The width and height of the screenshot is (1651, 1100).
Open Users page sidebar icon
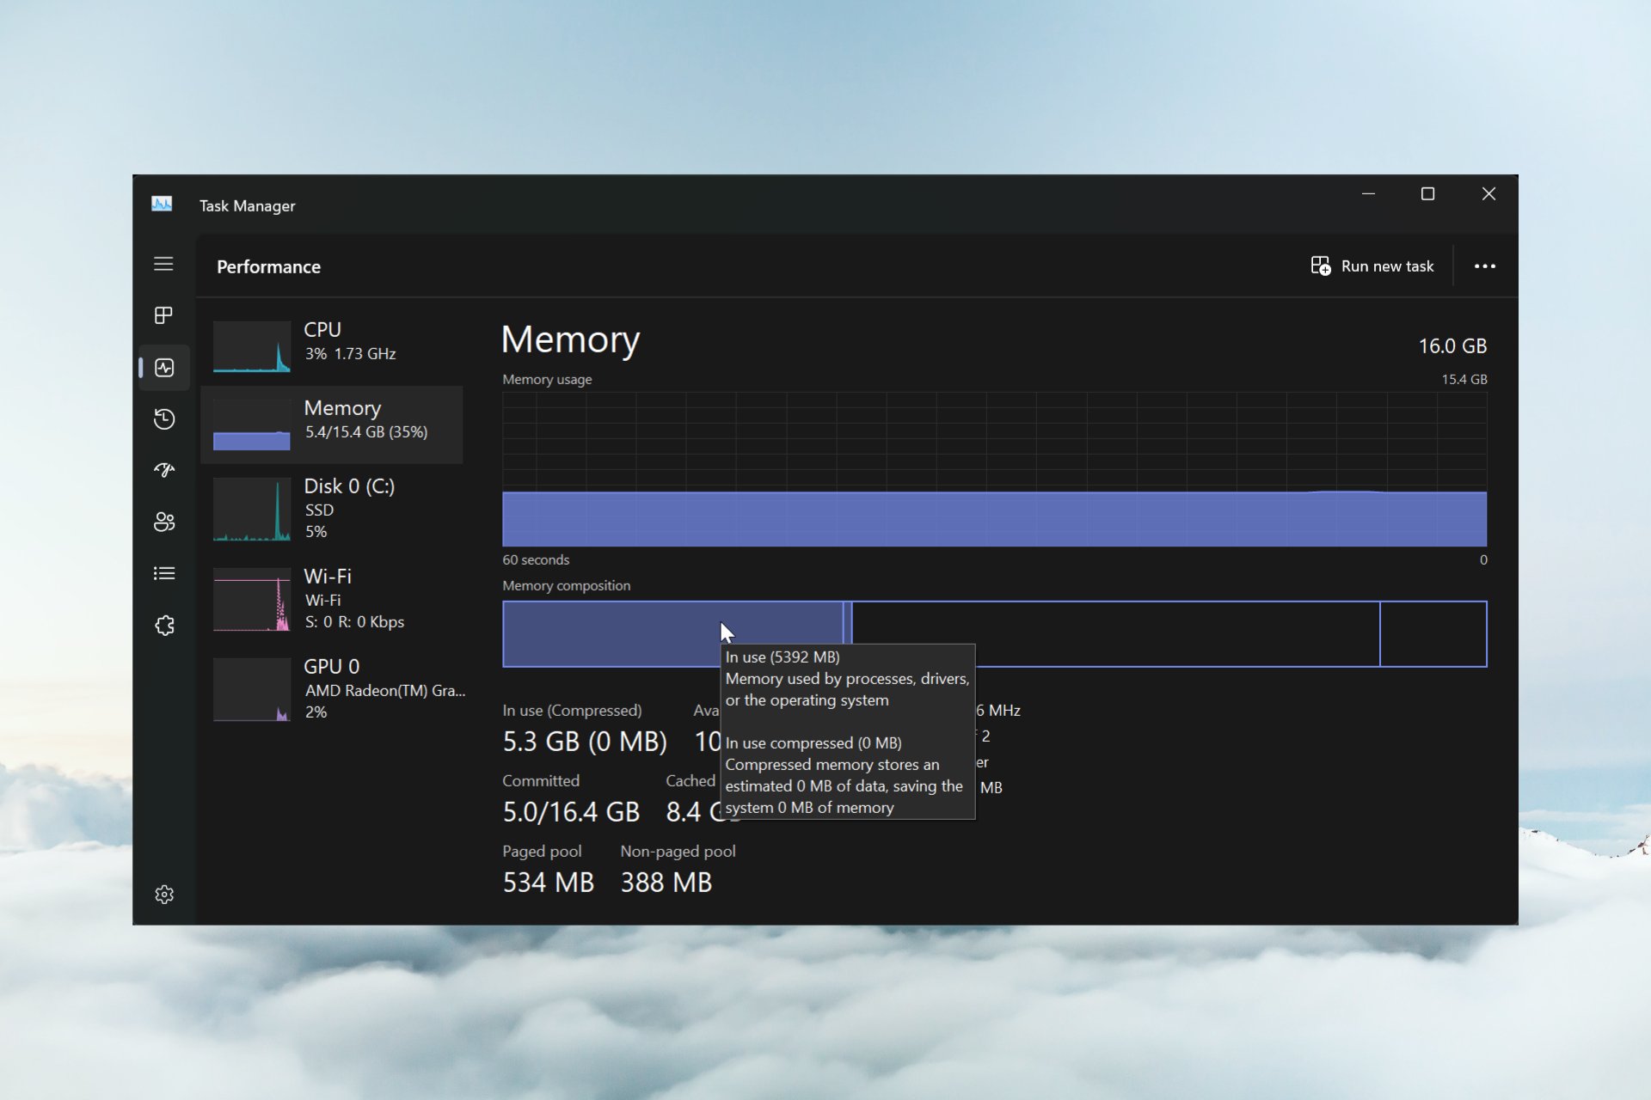[164, 522]
